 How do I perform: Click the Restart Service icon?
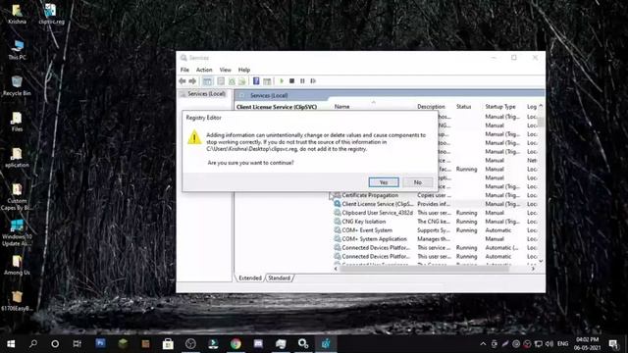(313, 80)
